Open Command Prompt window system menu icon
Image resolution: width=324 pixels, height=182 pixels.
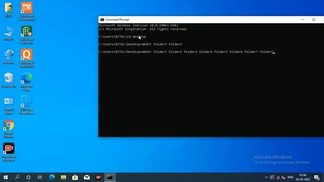tap(102, 20)
